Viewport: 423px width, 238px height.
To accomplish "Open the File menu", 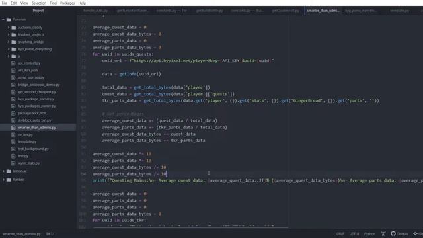I will pyautogui.click(x=5, y=3).
